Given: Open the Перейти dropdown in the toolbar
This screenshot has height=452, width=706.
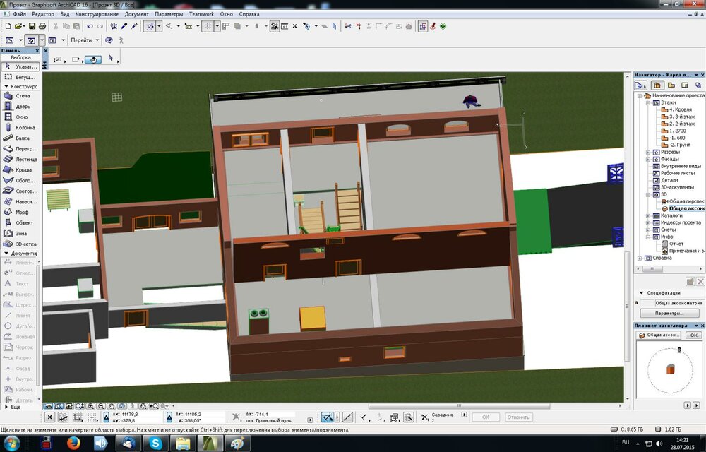Looking at the screenshot, I should 97,40.
